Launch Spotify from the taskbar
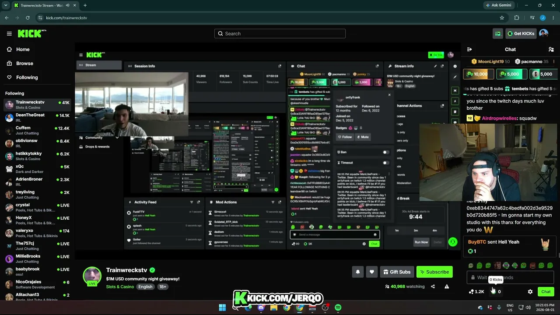 click(x=338, y=308)
